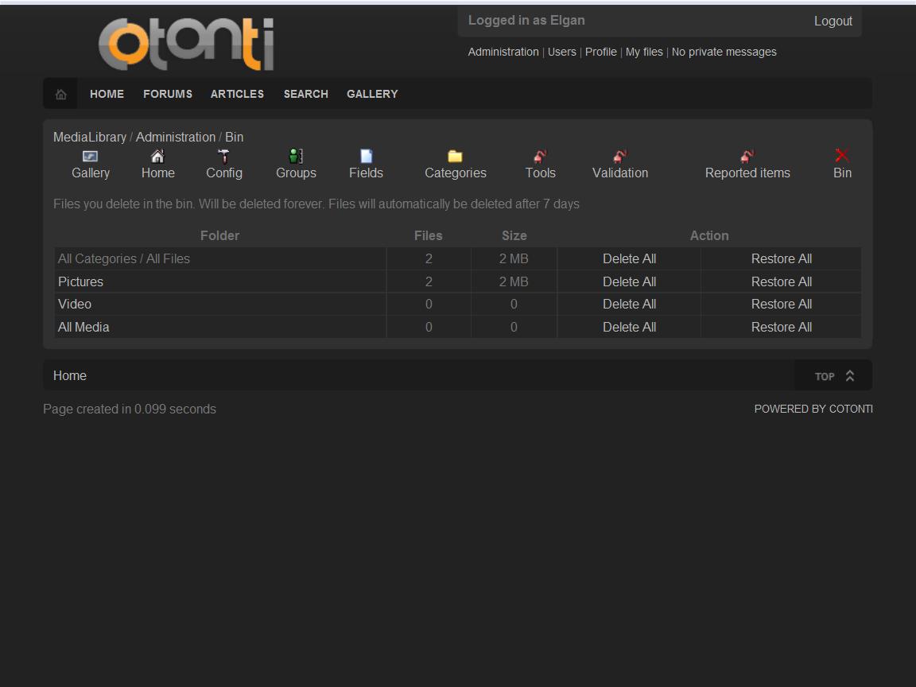Delete all files in Pictures folder
The width and height of the screenshot is (916, 687).
(629, 281)
